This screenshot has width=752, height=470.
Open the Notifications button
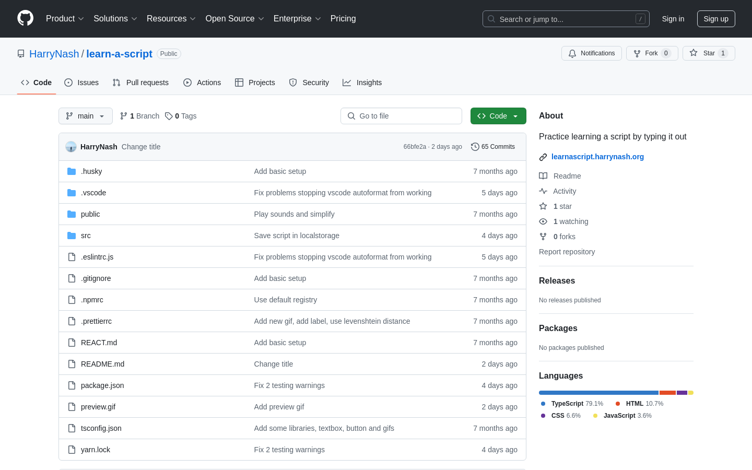click(x=592, y=53)
